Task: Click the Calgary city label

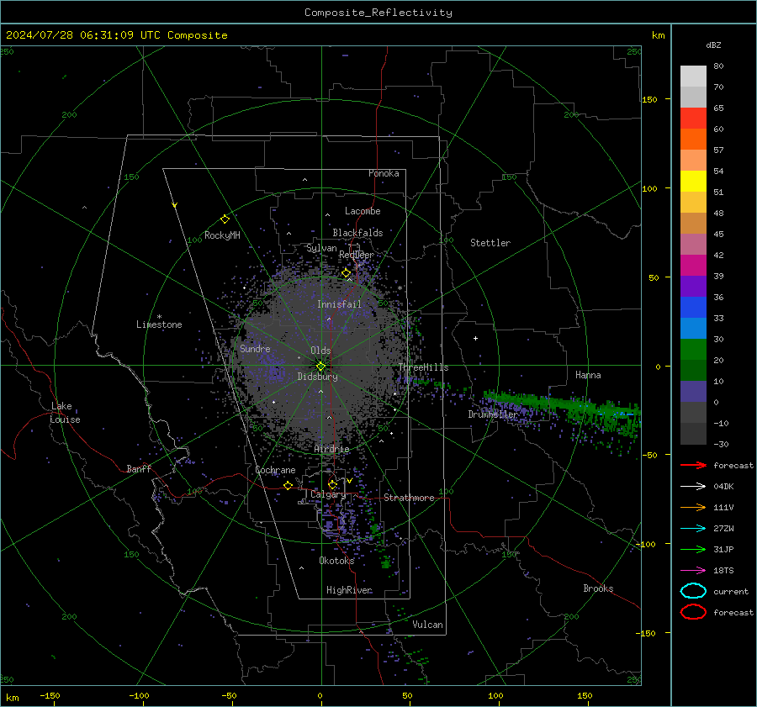Action: tap(328, 494)
